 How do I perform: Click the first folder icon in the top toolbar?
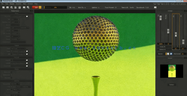point(3,7)
